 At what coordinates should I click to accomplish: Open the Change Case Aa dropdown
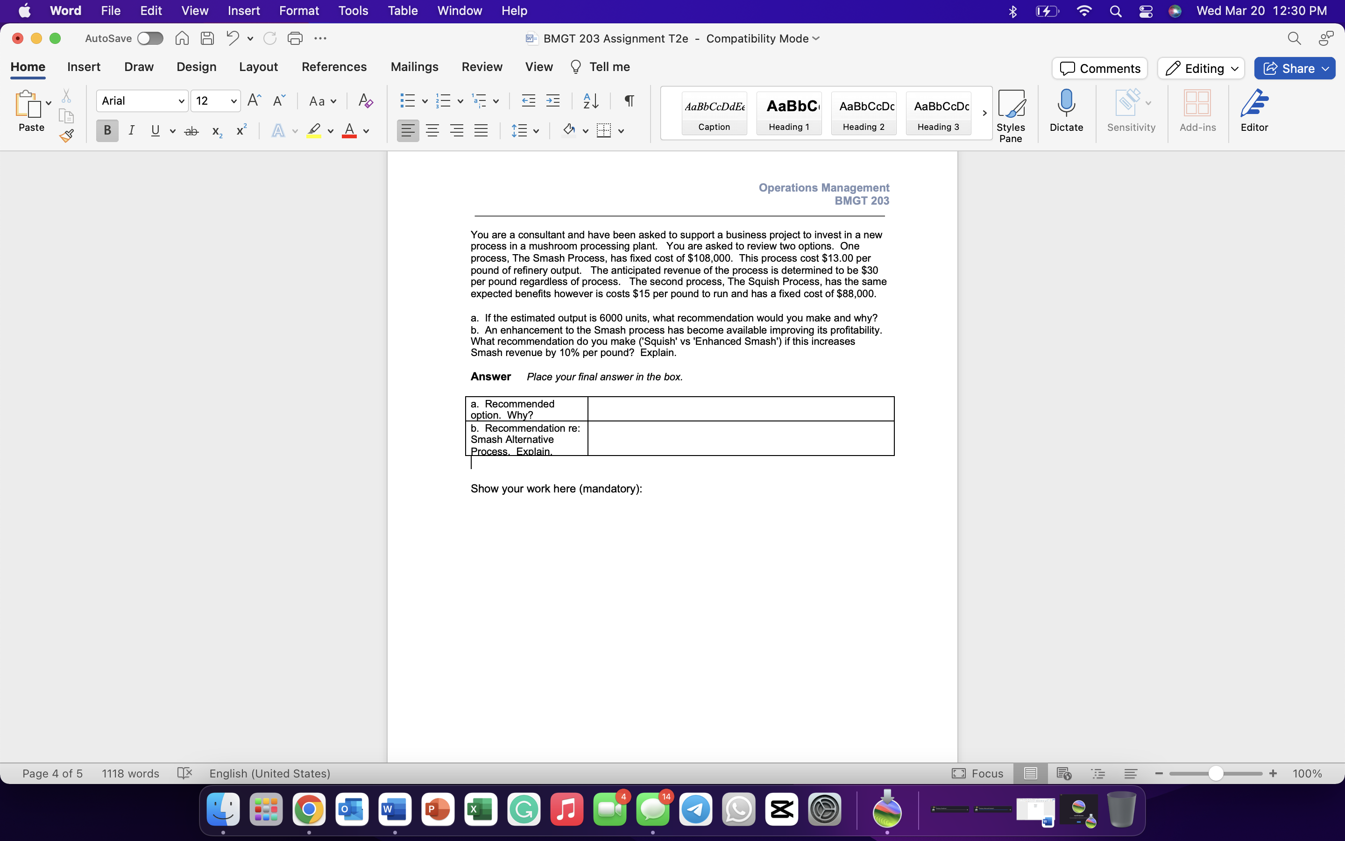pyautogui.click(x=322, y=101)
